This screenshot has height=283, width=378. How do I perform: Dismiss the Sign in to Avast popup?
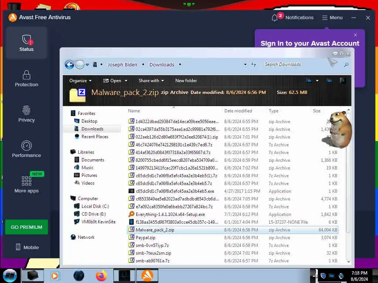355,35
